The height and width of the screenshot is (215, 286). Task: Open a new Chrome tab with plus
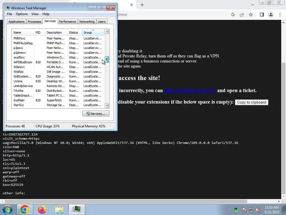coord(142,5)
